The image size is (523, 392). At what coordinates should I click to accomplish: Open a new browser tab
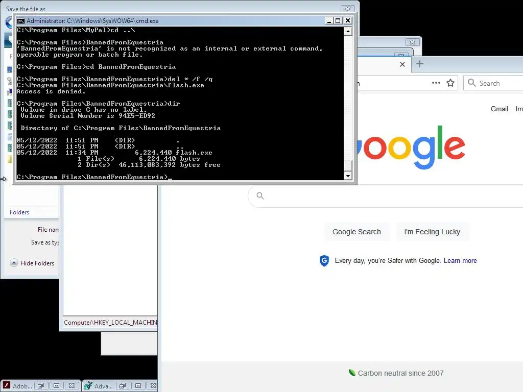click(420, 64)
